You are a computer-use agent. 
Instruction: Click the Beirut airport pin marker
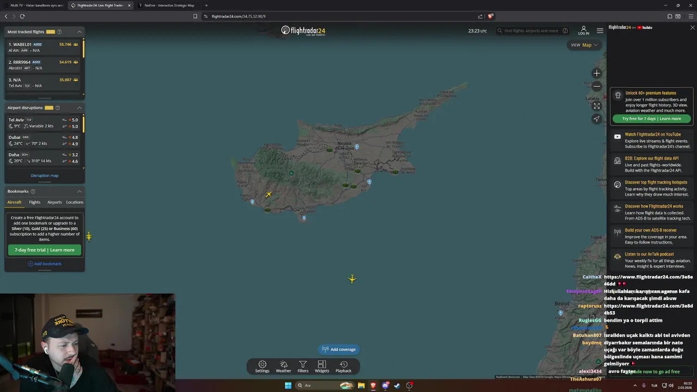click(560, 313)
